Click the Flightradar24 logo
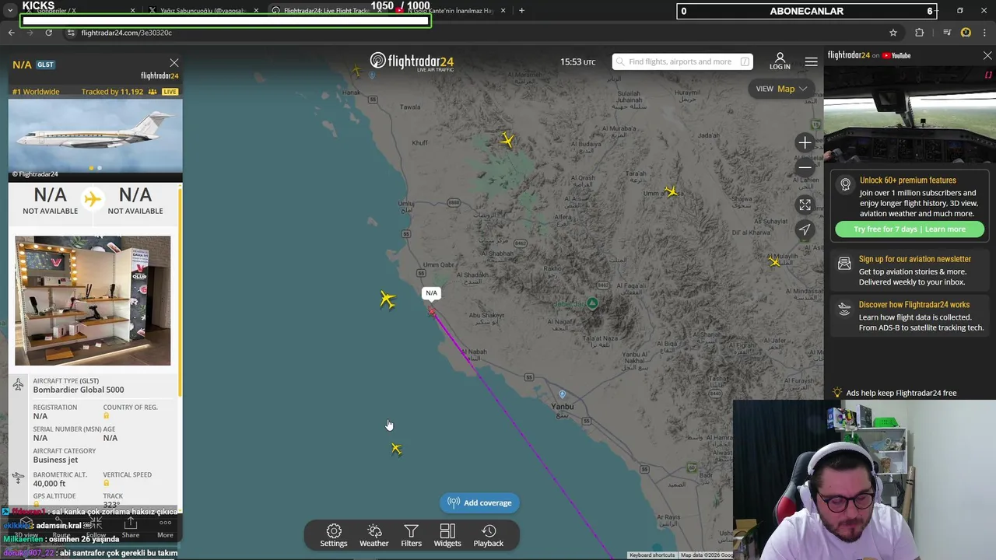996x560 pixels. coord(412,61)
